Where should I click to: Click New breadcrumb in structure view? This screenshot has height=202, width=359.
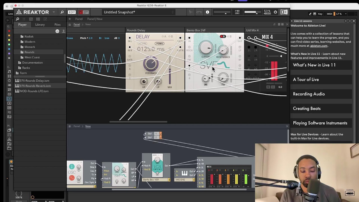(88, 126)
